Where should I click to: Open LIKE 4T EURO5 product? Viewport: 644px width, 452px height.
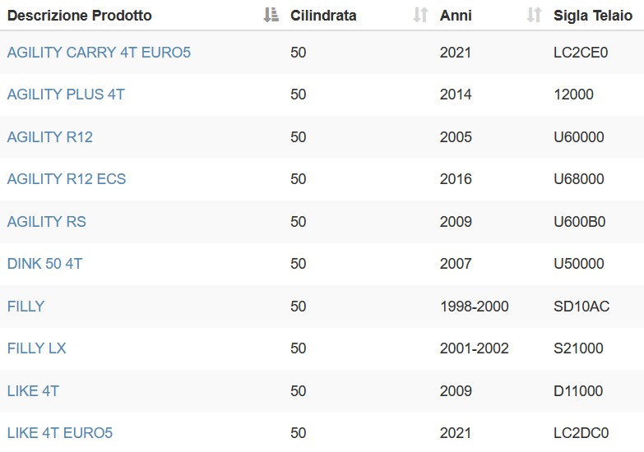pyautogui.click(x=60, y=433)
